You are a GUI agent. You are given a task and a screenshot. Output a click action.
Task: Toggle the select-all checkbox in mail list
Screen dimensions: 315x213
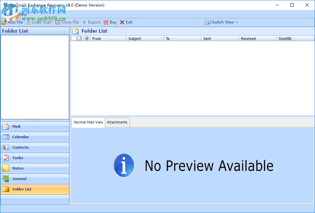[x=74, y=38]
